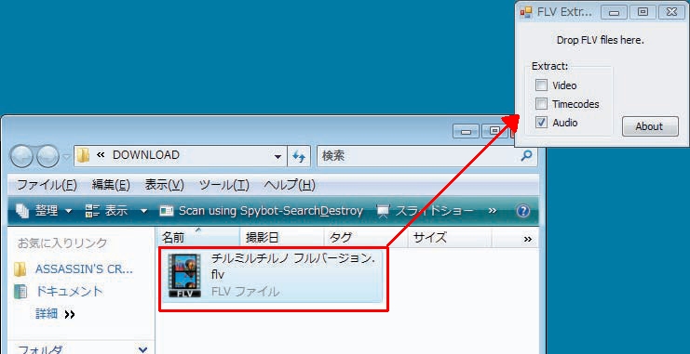
Task: Expand the address bar history dropdown
Action: 277,156
